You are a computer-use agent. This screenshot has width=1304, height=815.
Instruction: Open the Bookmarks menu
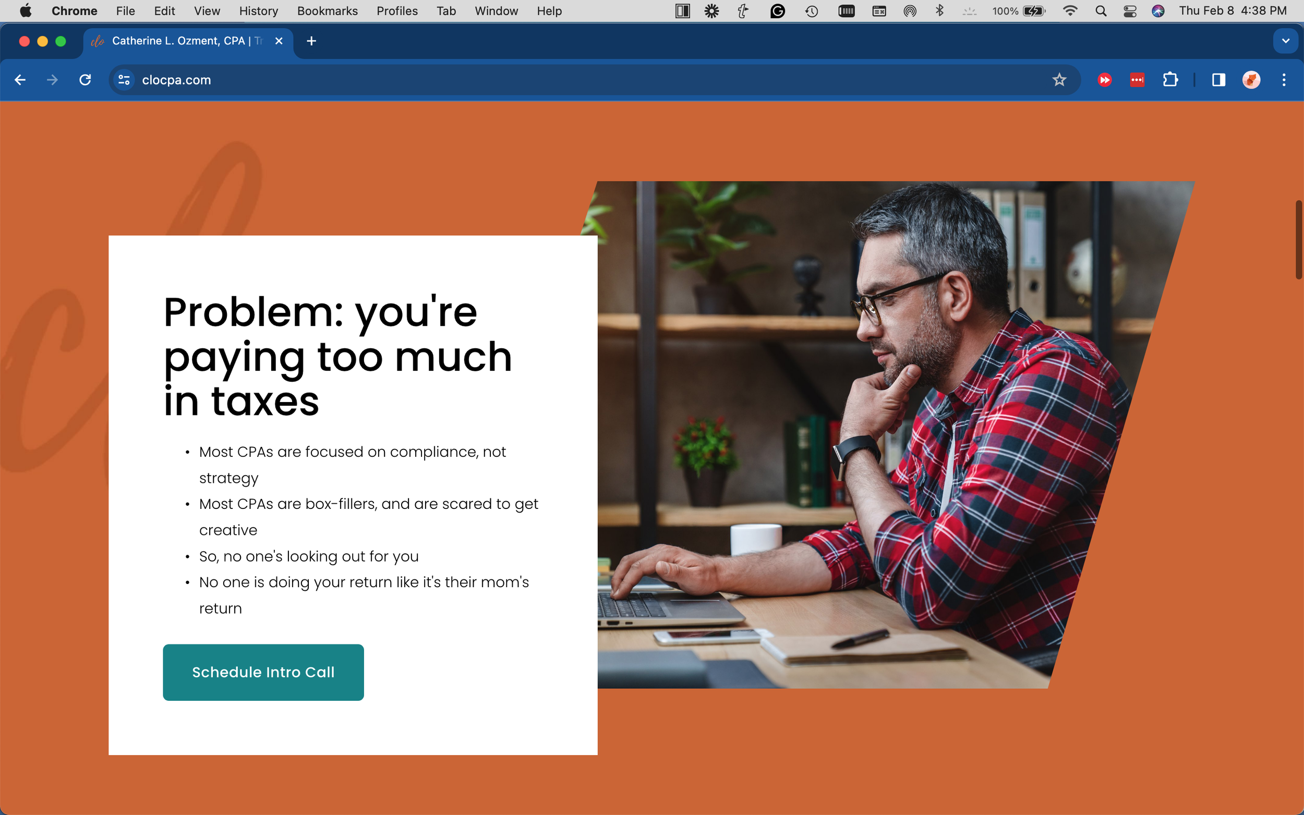click(x=327, y=11)
